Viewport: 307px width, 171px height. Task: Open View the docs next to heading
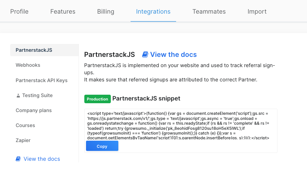[x=169, y=55]
